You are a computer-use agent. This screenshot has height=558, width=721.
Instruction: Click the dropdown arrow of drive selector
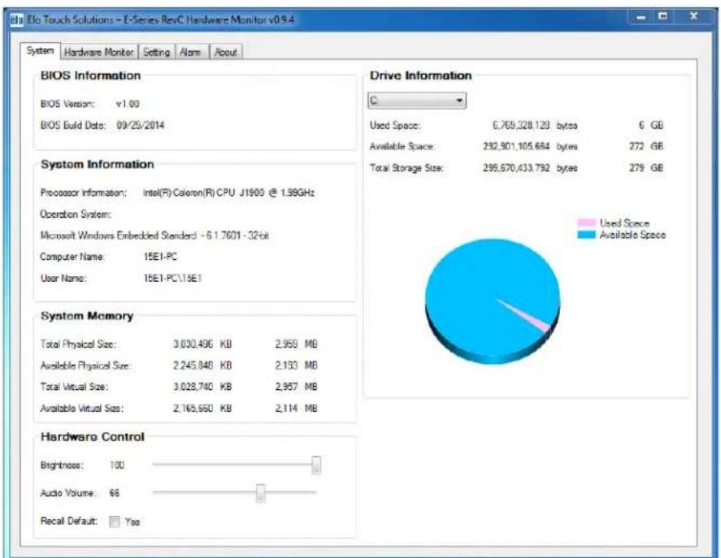pyautogui.click(x=459, y=101)
